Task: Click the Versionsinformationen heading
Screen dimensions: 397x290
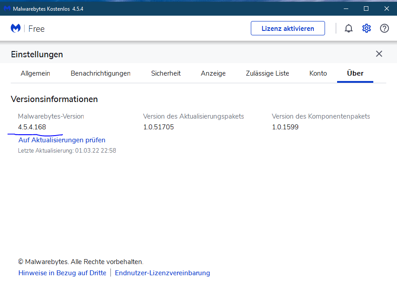Action: point(54,99)
